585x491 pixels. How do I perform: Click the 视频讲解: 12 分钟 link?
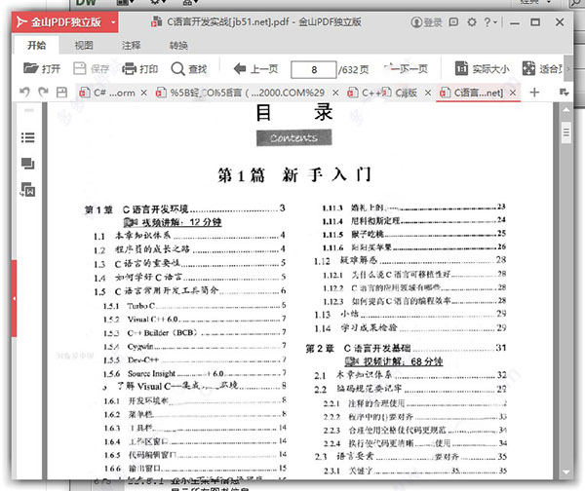point(173,222)
